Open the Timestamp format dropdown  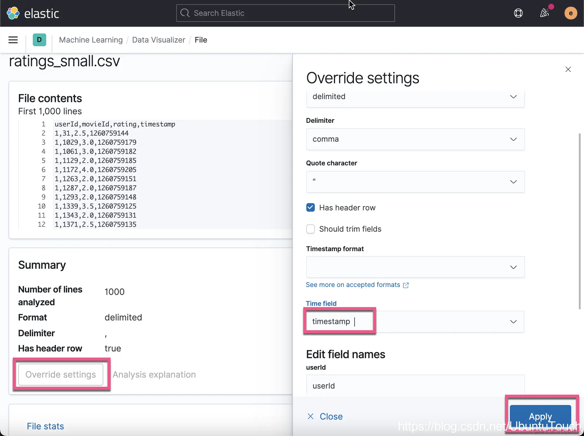[x=415, y=267]
